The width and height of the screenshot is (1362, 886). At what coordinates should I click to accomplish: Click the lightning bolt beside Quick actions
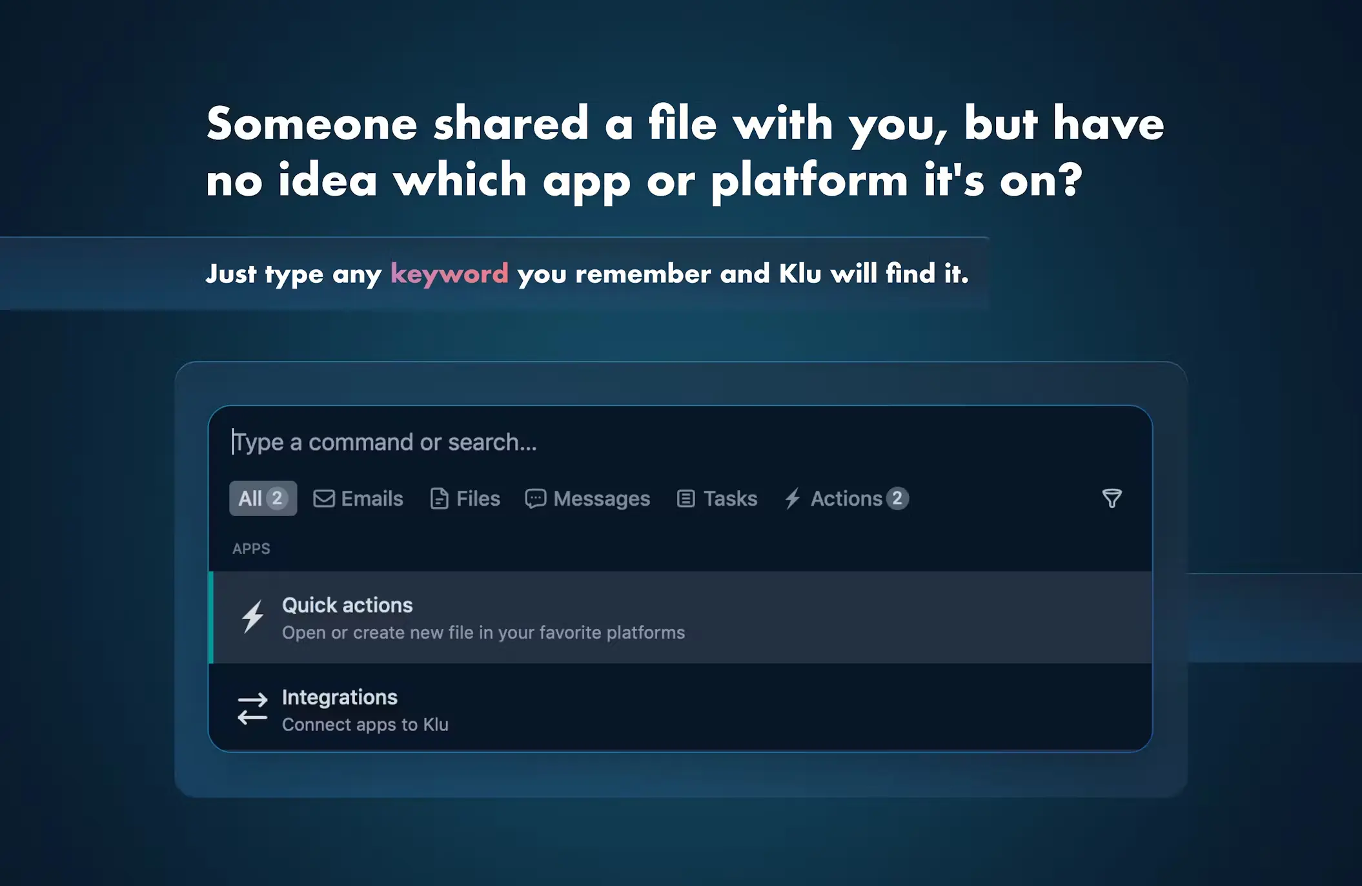(x=252, y=617)
